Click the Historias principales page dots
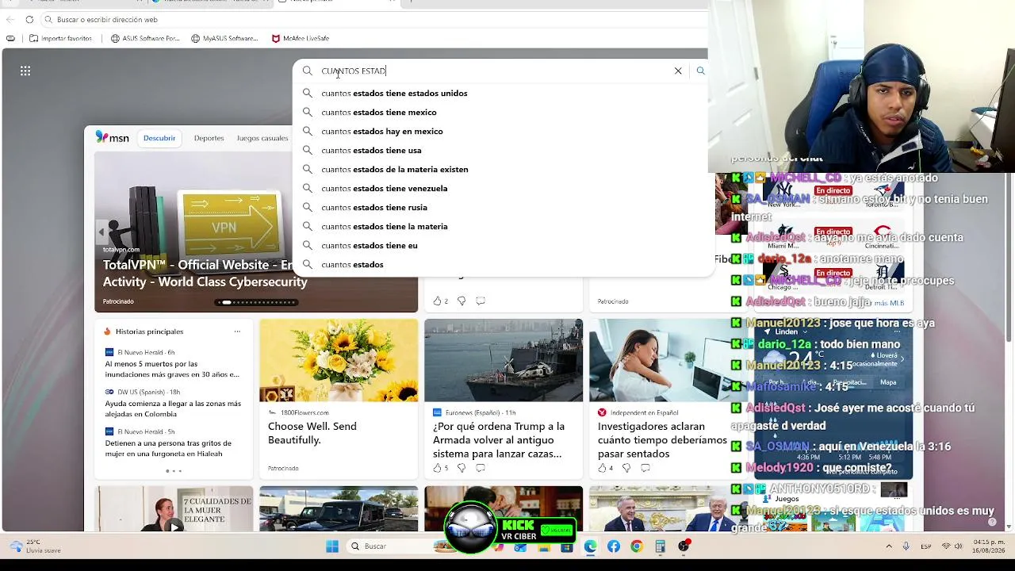Viewport: 1015px width, 571px height. click(x=174, y=471)
